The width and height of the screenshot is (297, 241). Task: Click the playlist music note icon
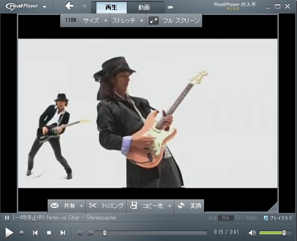click(x=266, y=218)
